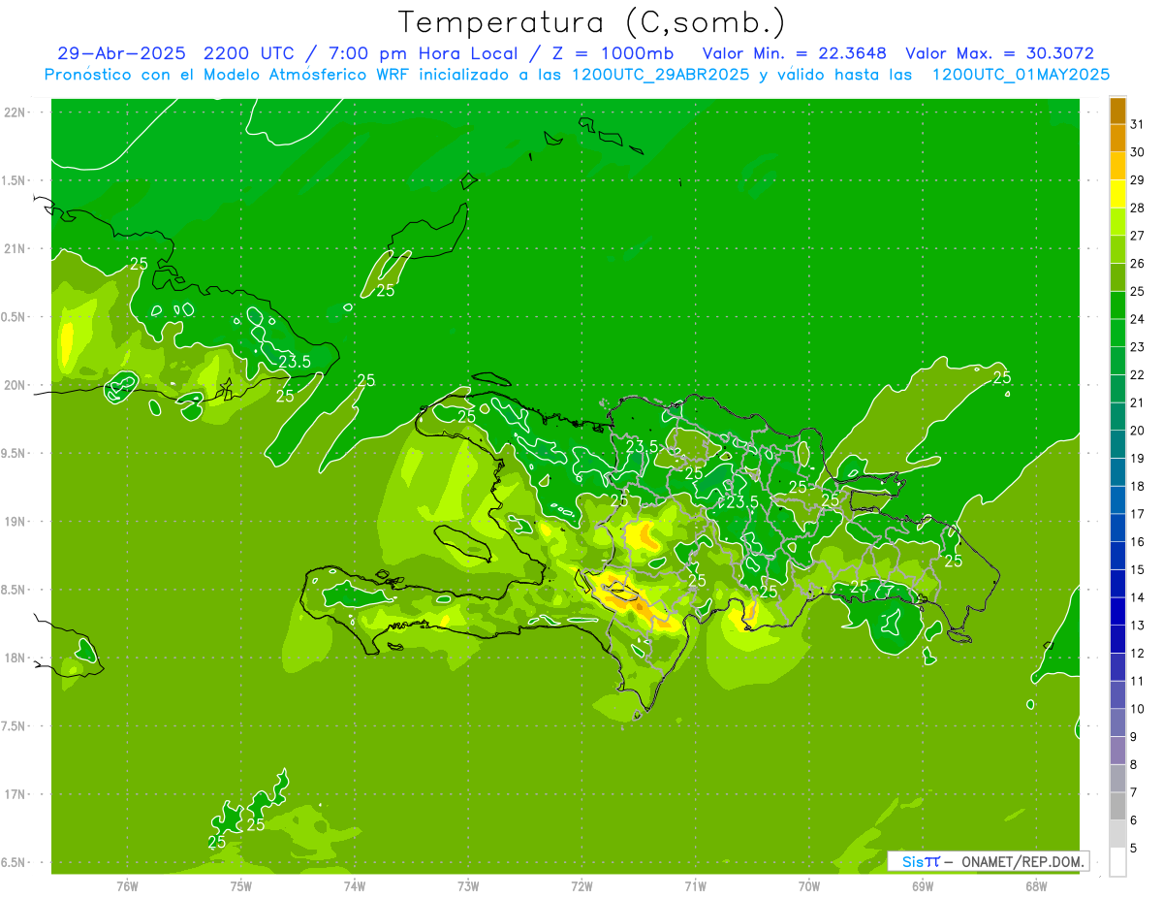Click the '28' value on color scale
This screenshot has height=899, width=1163.
coord(1138,208)
